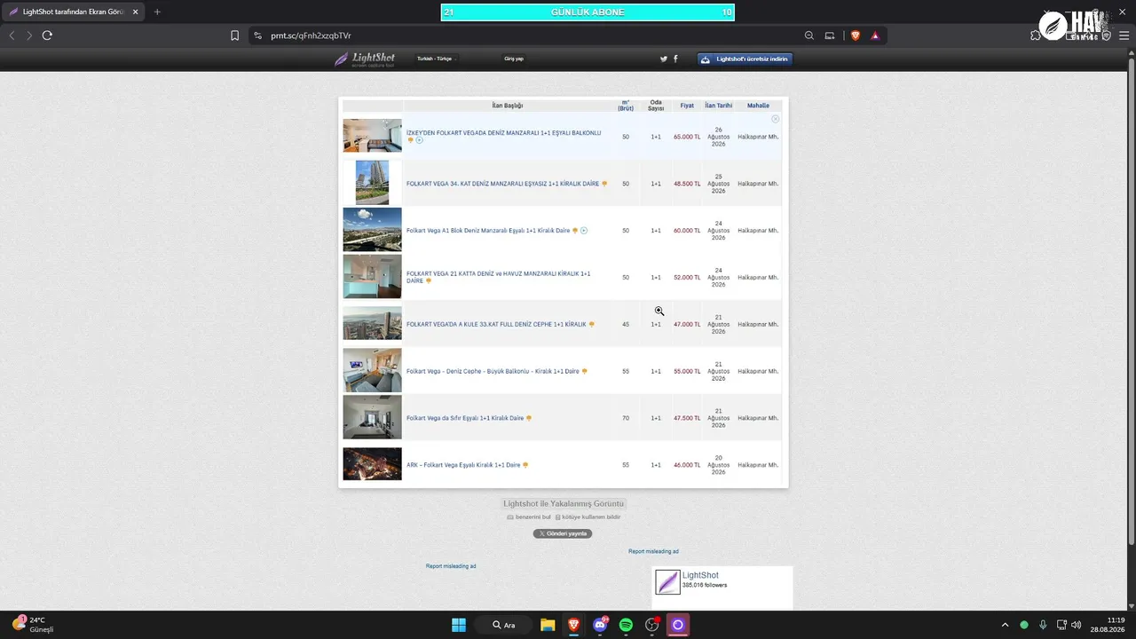Image resolution: width=1136 pixels, height=639 pixels.
Task: Open Discord from the taskbar
Action: 600,625
